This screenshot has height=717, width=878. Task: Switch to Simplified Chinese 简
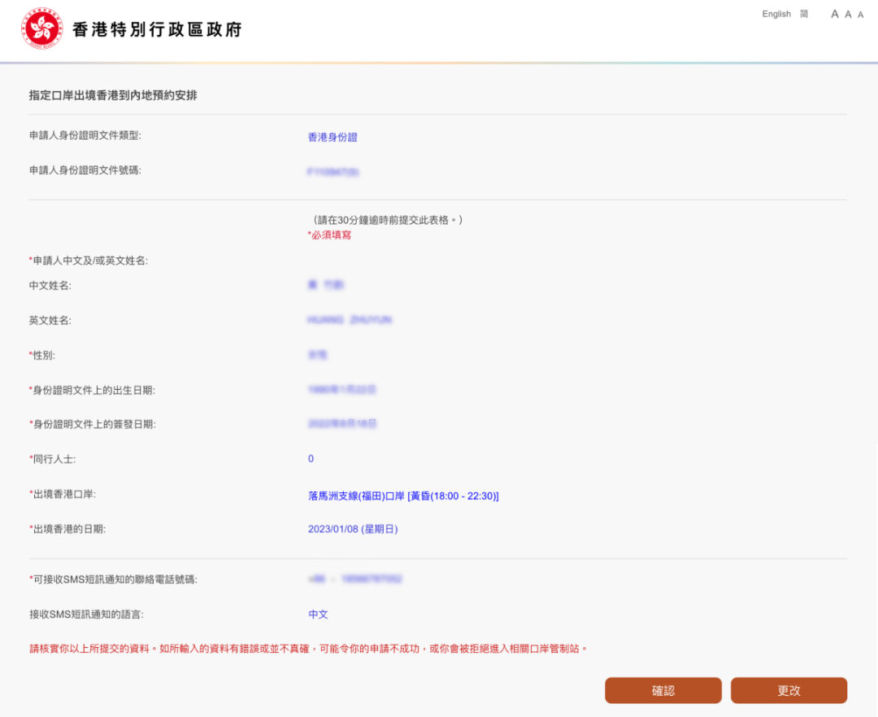(803, 14)
